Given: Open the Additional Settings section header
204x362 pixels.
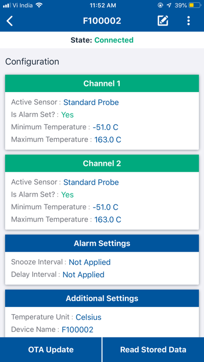Looking at the screenshot, I should click(102, 298).
